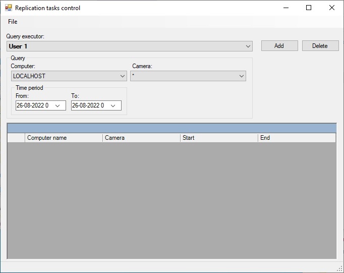Maximize the Replication tasks control window

click(309, 8)
